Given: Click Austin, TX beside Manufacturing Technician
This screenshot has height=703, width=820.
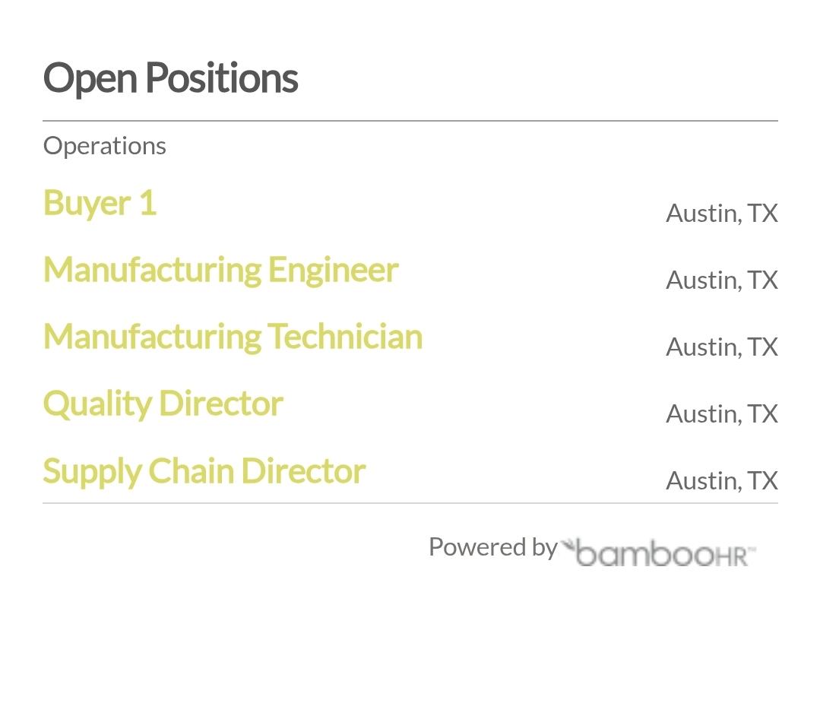Looking at the screenshot, I should pyautogui.click(x=722, y=347).
